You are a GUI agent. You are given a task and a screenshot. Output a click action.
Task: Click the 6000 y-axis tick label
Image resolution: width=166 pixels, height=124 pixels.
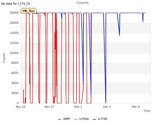(15, 73)
